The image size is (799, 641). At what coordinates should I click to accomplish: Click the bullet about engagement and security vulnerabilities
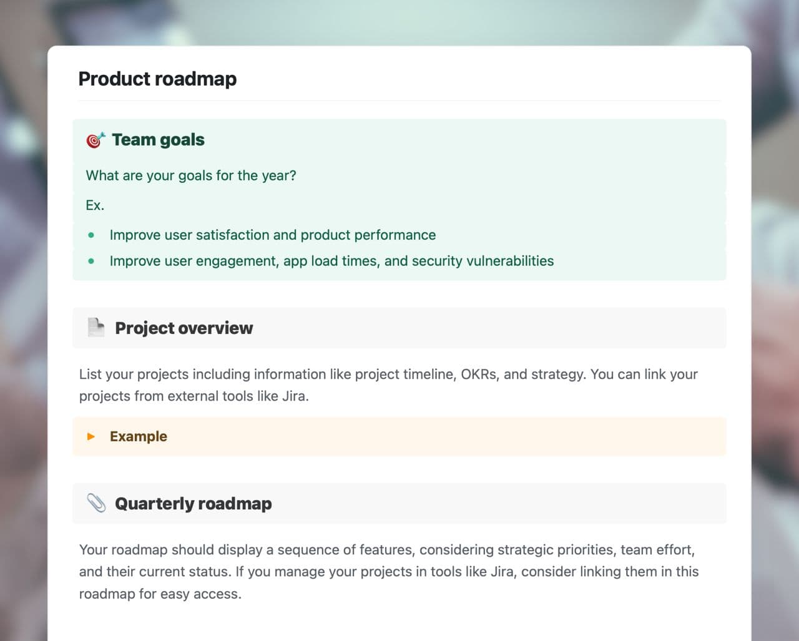[331, 261]
